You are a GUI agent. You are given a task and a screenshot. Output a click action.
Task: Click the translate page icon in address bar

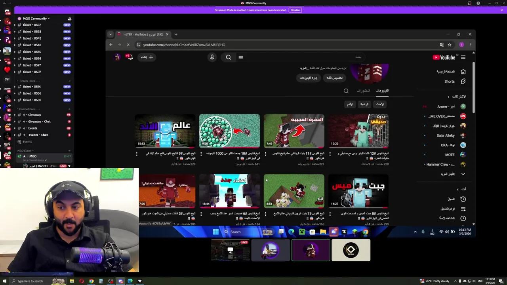click(x=442, y=45)
